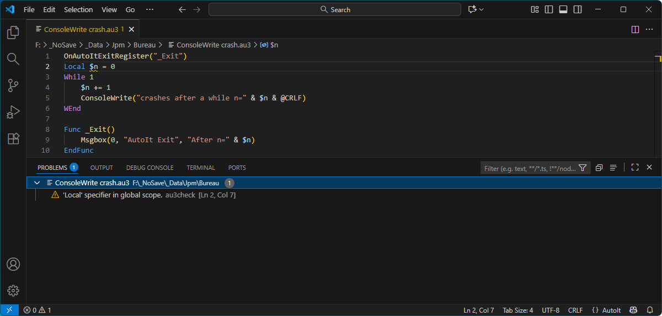Expand the hidden menu bar items ellipsis

coord(150,9)
